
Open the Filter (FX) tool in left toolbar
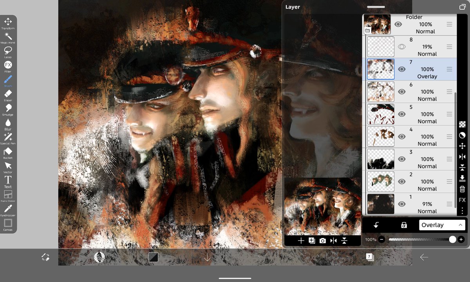point(8,66)
